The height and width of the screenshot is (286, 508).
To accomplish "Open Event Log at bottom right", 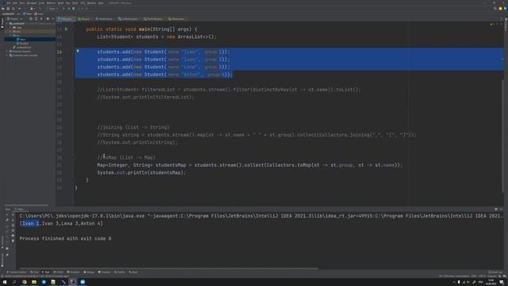I will 495,272.
